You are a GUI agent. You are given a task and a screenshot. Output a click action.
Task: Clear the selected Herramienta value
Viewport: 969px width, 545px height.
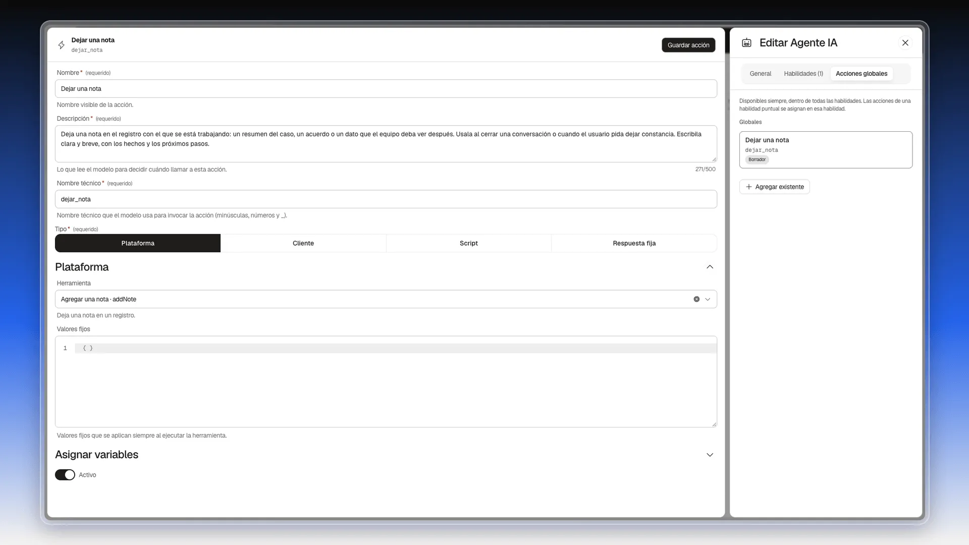(x=696, y=299)
